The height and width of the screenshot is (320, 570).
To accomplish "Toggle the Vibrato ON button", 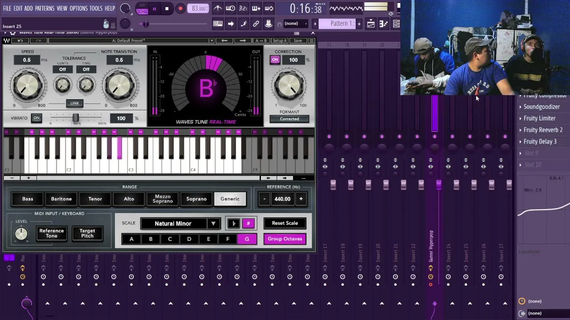I will coord(36,118).
